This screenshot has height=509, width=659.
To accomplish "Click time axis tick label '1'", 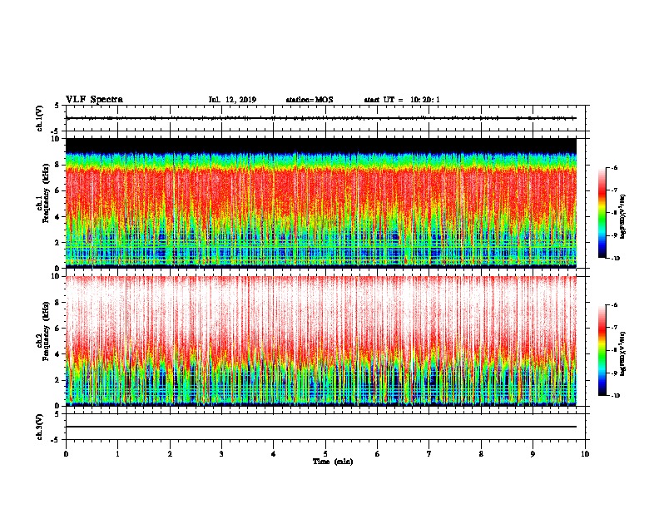I will [x=117, y=454].
